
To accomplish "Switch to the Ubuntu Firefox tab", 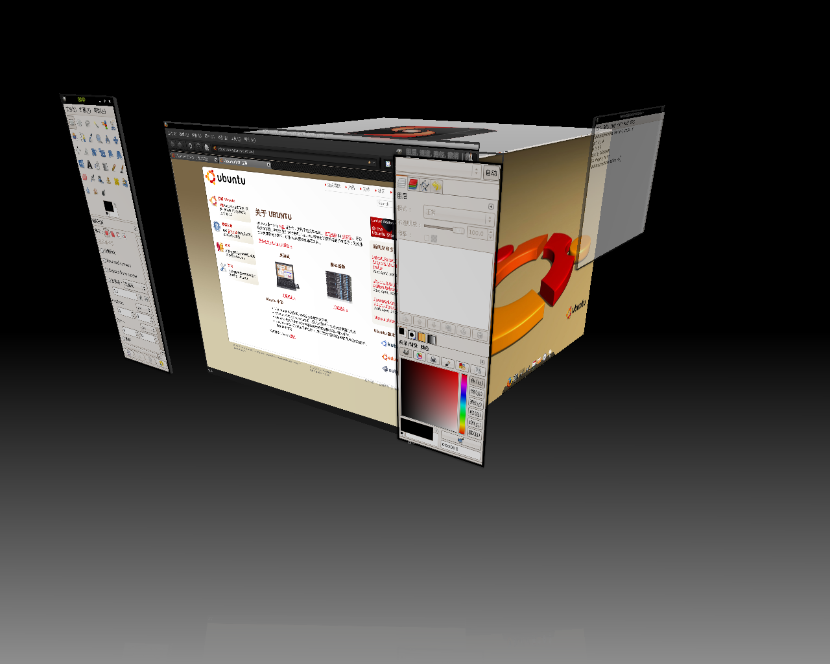I will coord(244,162).
